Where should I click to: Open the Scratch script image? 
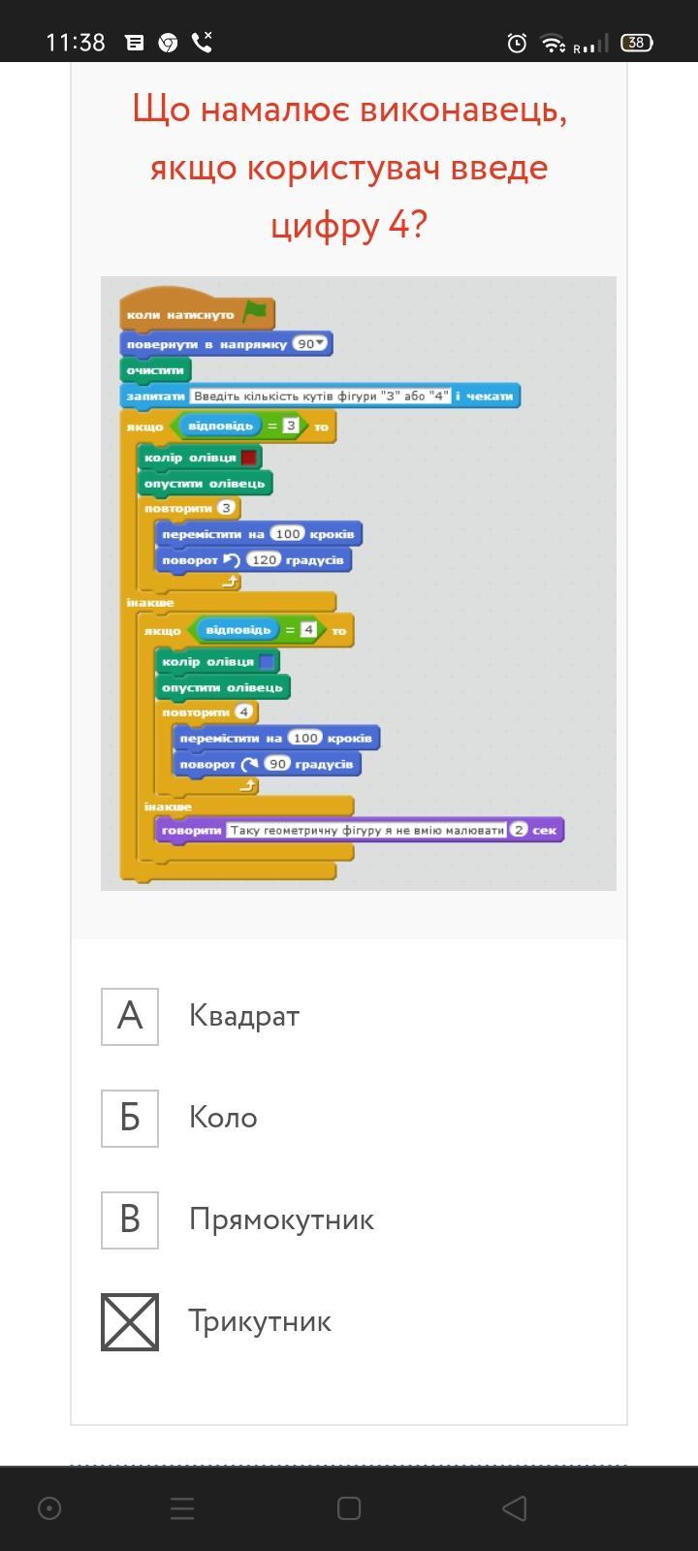pyautogui.click(x=359, y=584)
